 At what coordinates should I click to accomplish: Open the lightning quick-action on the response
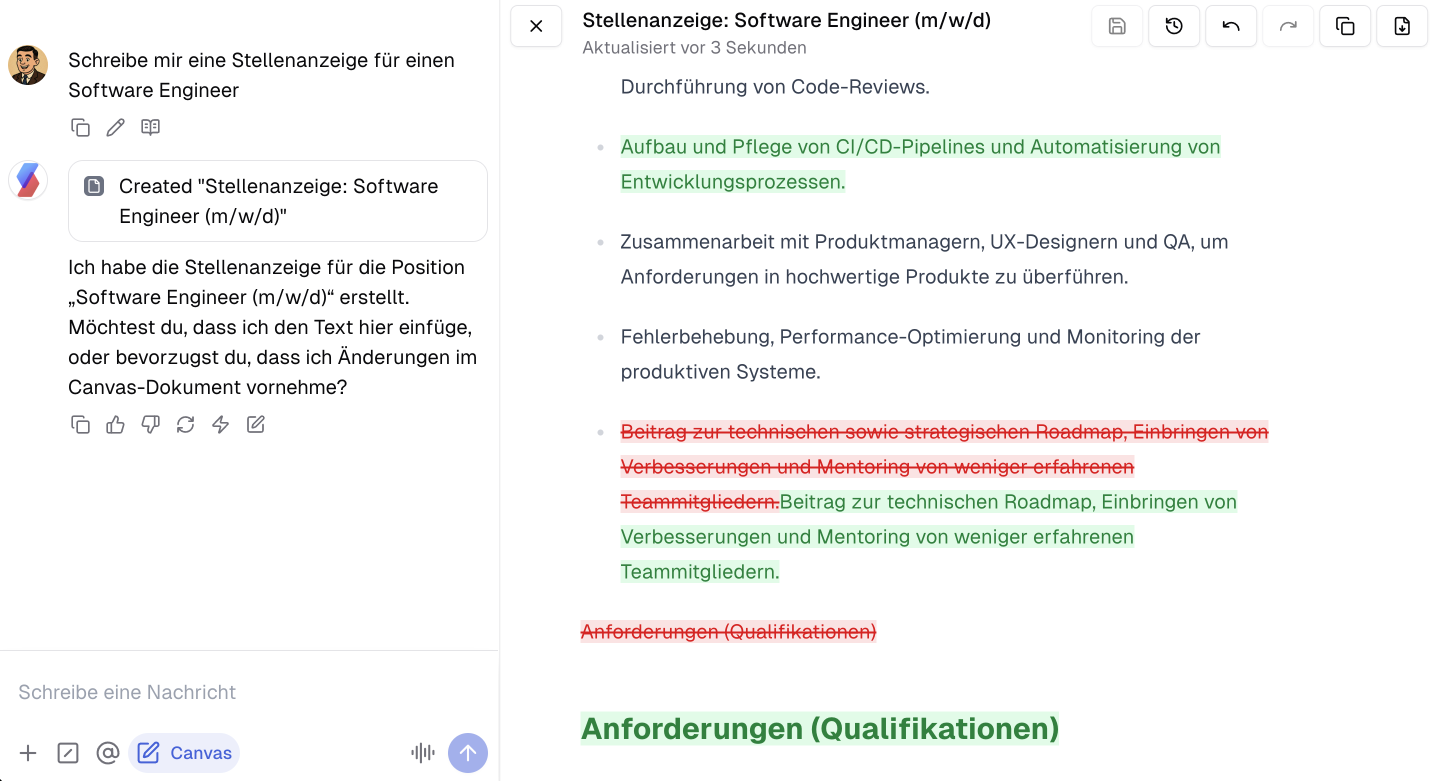220,424
